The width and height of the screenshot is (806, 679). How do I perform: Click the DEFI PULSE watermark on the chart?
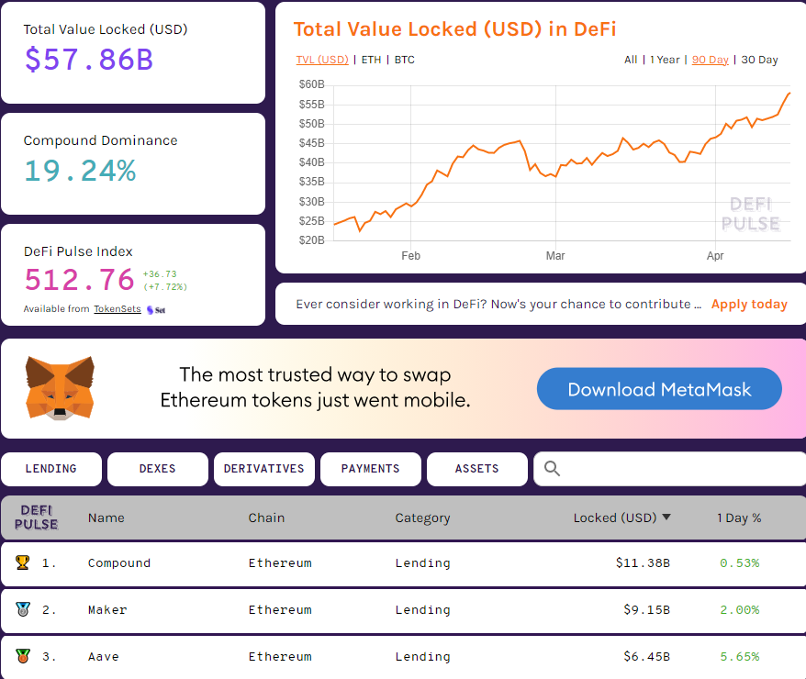pyautogui.click(x=751, y=213)
